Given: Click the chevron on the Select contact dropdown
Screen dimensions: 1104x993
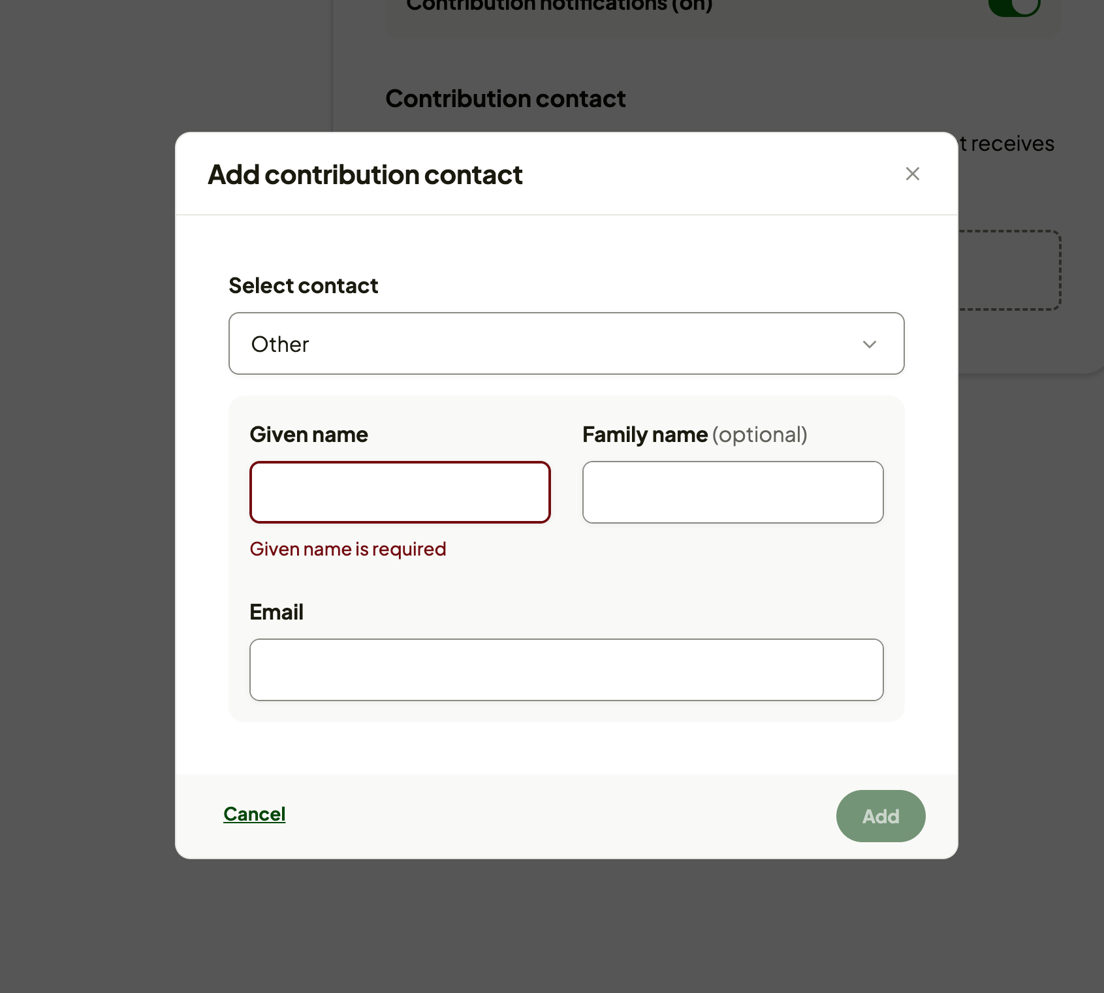Looking at the screenshot, I should pos(868,344).
